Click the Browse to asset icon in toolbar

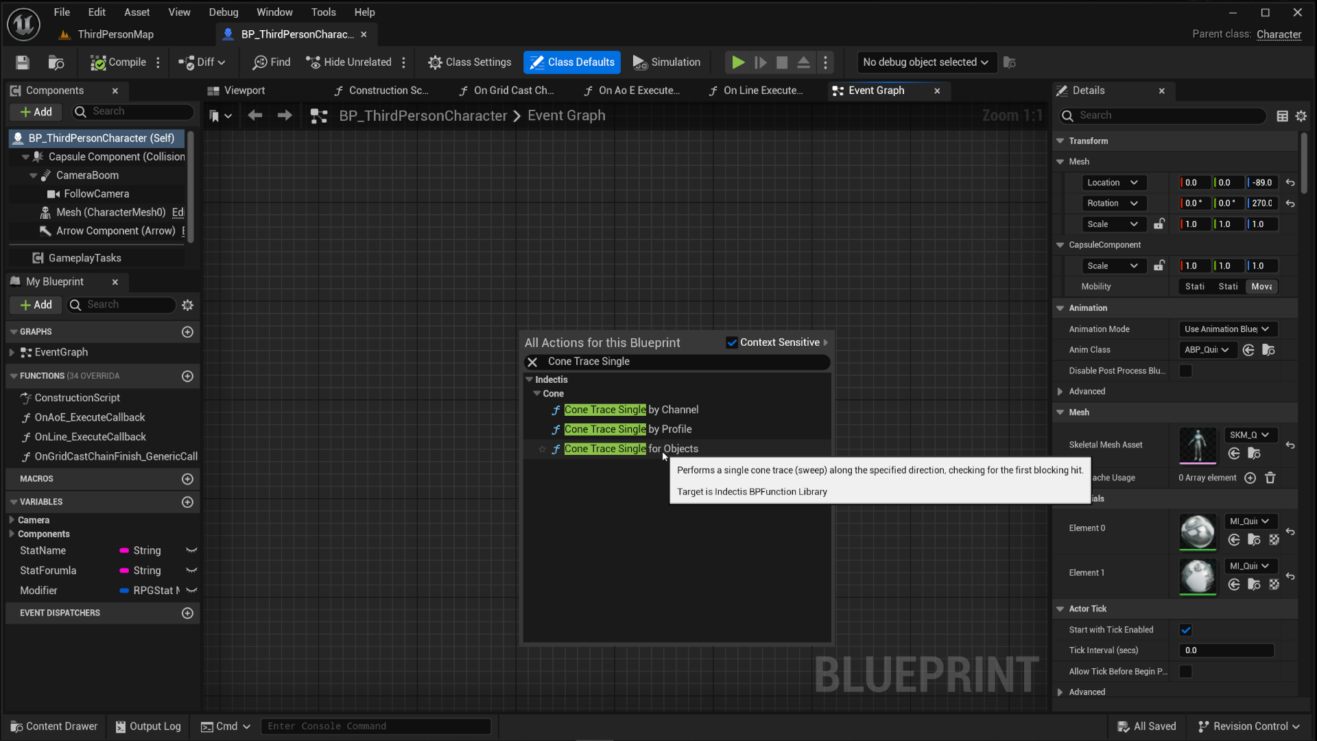[56, 62]
